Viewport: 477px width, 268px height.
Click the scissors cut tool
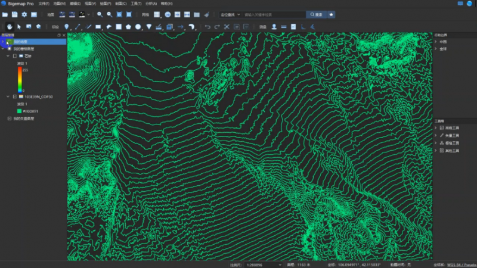pyautogui.click(x=227, y=27)
